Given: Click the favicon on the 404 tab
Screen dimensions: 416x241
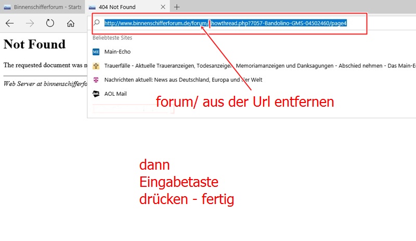Looking at the screenshot, I should click(93, 7).
